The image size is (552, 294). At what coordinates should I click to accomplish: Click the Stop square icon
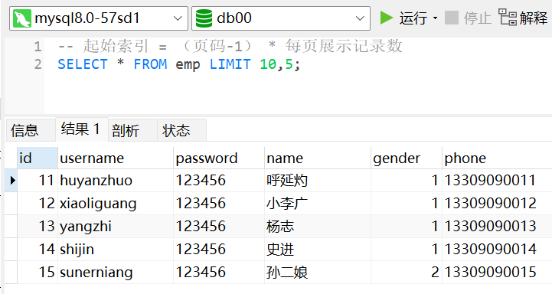click(x=451, y=18)
